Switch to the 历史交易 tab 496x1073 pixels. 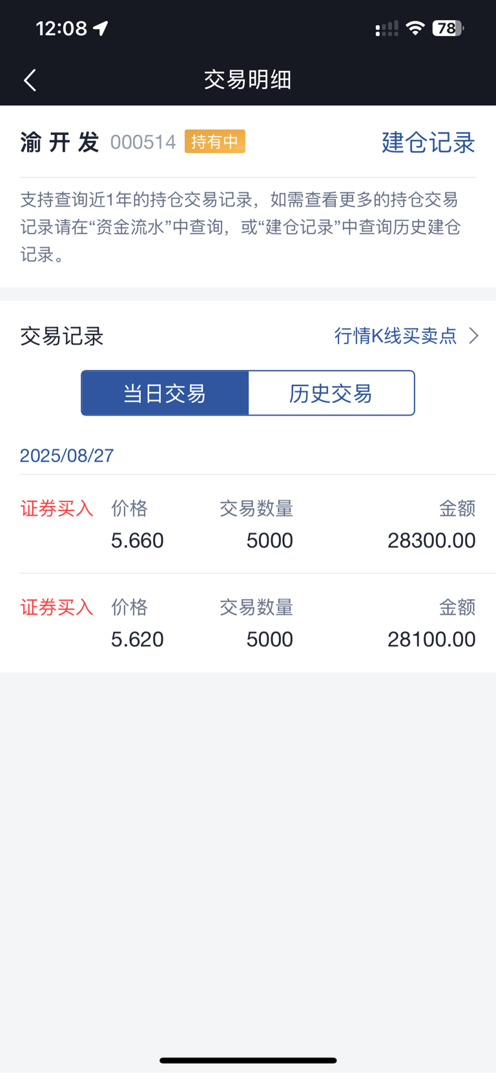(x=331, y=393)
